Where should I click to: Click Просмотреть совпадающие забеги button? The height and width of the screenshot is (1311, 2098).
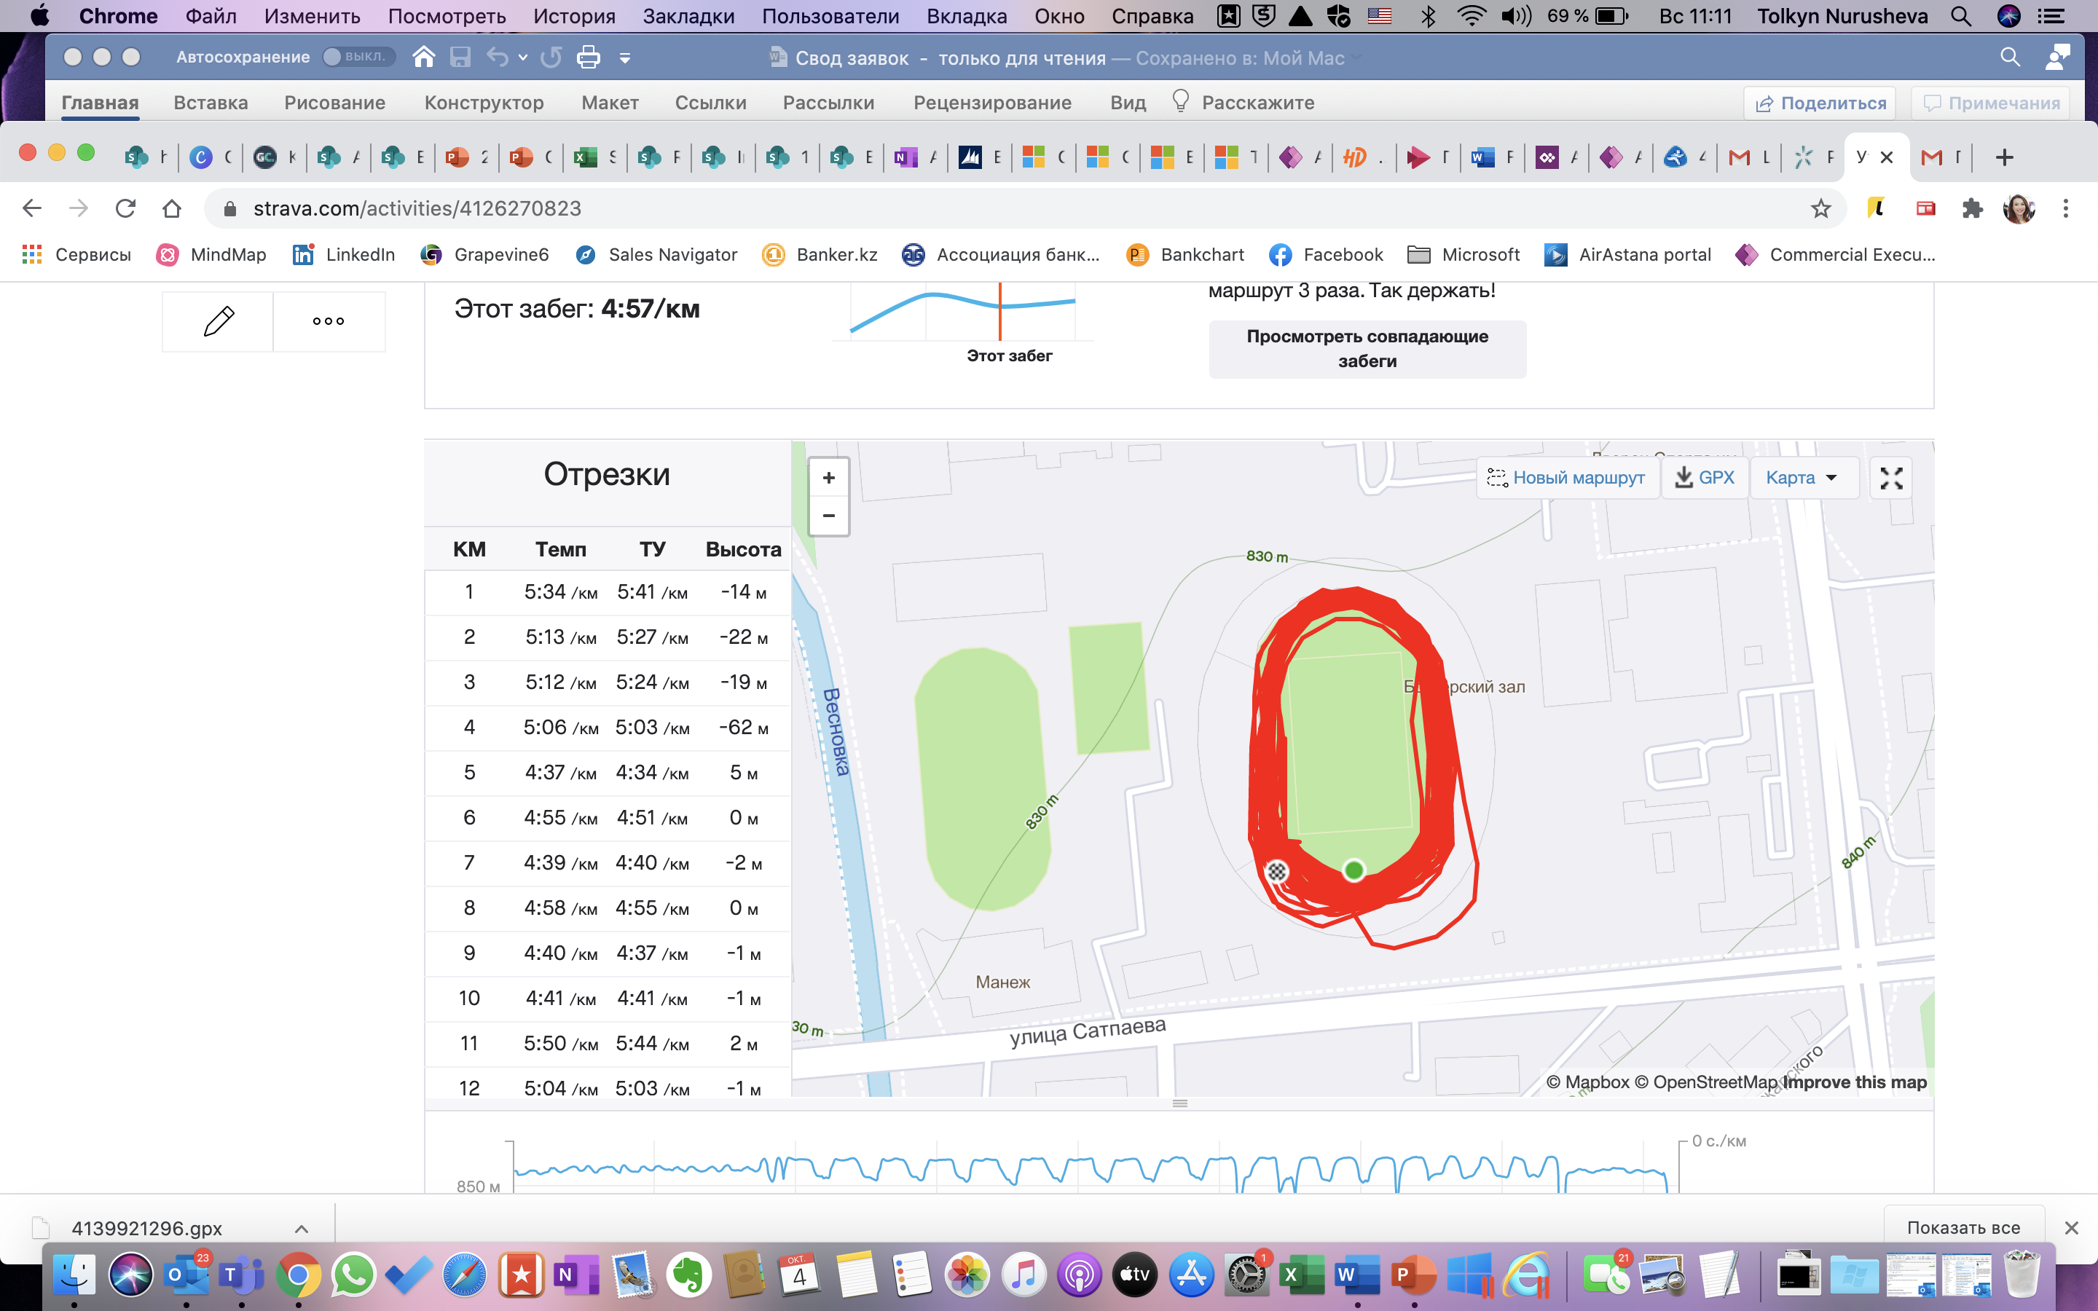coord(1367,349)
